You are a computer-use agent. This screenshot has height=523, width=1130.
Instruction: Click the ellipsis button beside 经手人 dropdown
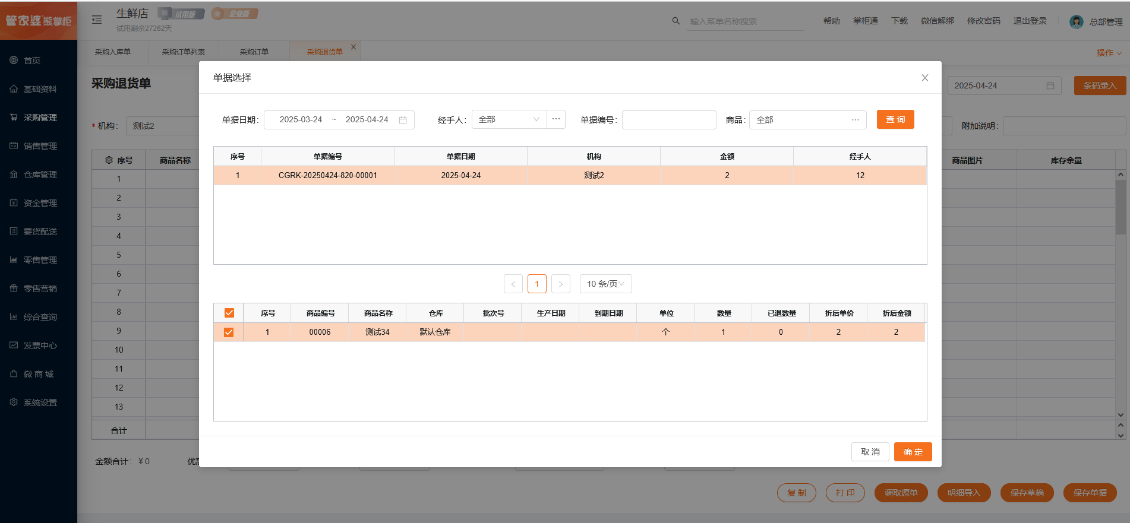tap(556, 119)
